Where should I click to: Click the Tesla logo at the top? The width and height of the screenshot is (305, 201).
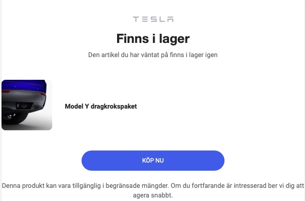[x=153, y=19]
